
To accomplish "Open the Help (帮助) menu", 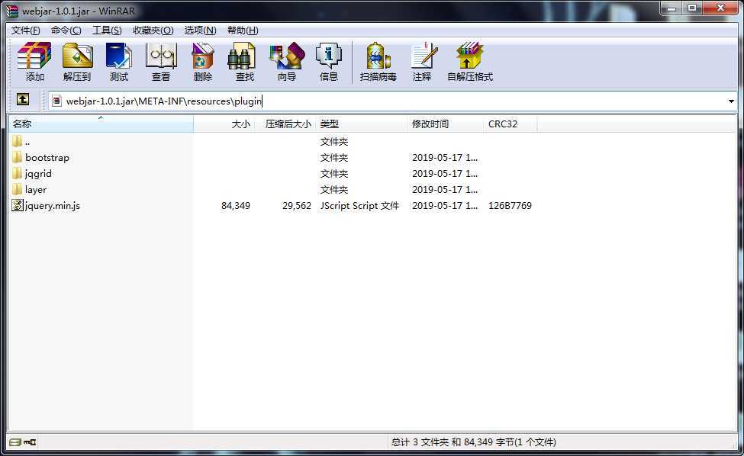I will 243,31.
